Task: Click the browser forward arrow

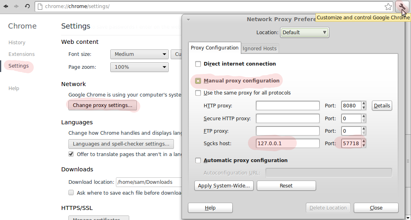Action: [x=17, y=6]
